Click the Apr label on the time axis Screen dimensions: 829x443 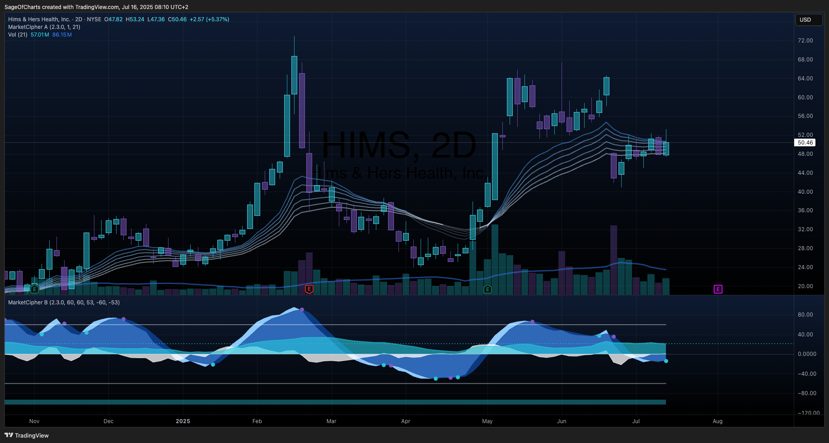tap(406, 421)
